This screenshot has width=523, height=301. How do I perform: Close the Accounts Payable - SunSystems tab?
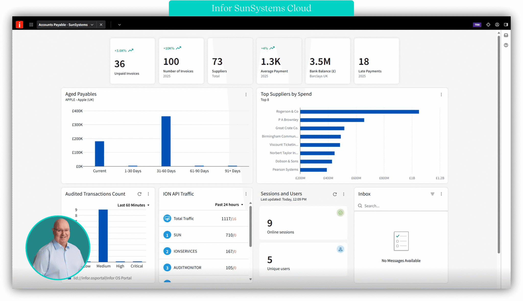[x=101, y=25]
